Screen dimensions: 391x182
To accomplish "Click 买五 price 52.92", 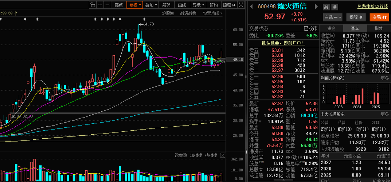I will click(278, 96).
